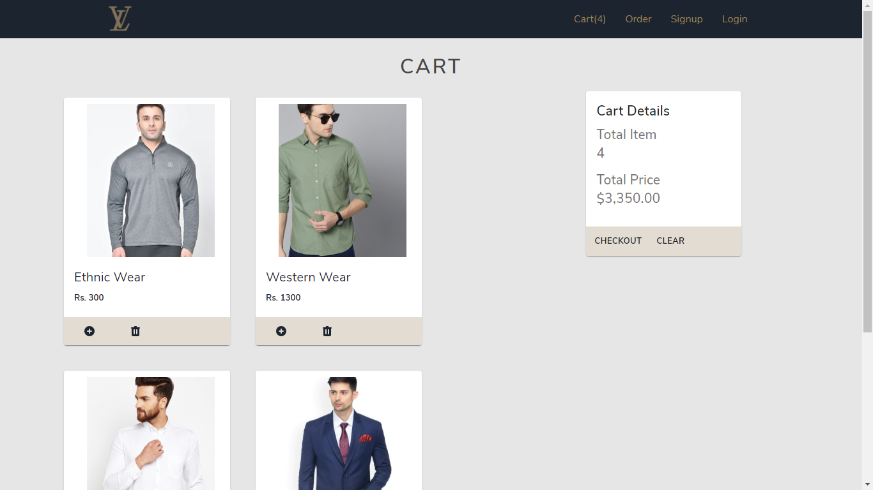Open the Western Wear product image
873x490 pixels.
pyautogui.click(x=342, y=180)
